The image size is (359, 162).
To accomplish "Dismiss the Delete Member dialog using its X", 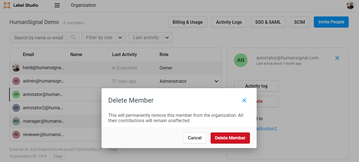I will [x=244, y=100].
